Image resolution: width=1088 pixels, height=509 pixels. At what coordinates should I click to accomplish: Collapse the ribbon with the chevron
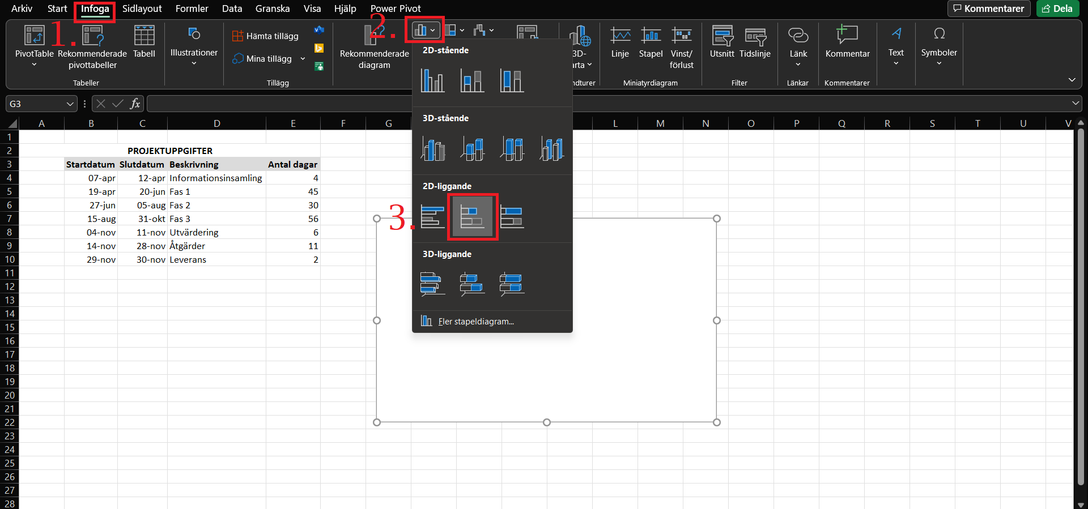click(x=1072, y=80)
